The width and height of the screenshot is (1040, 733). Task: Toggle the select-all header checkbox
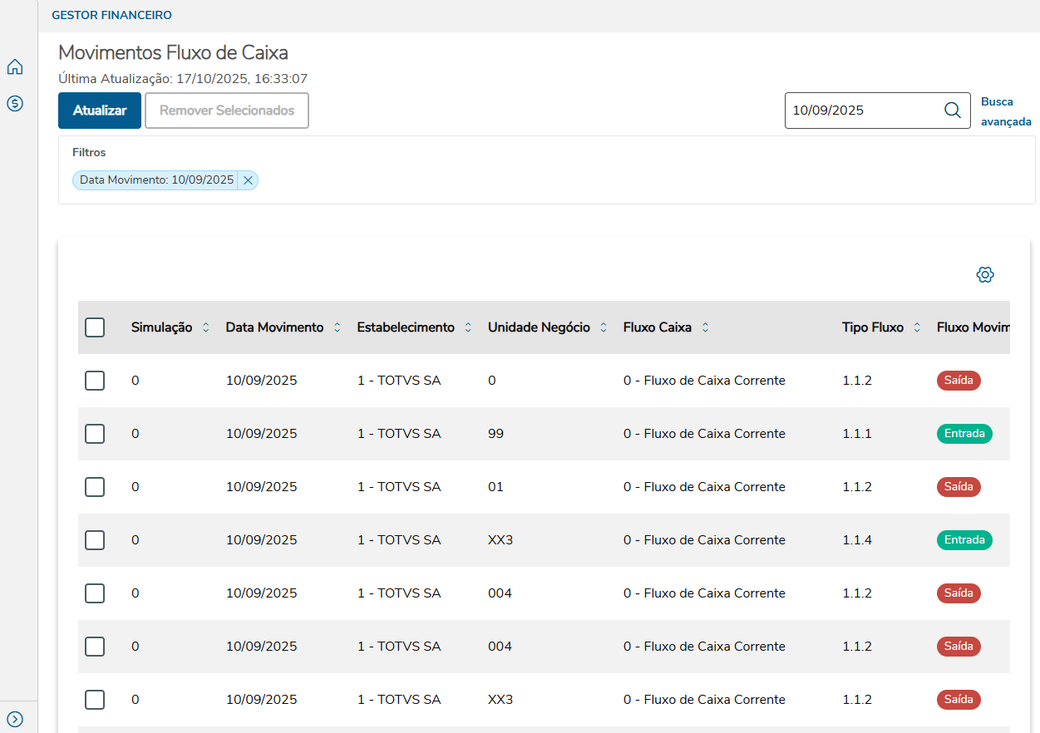(95, 327)
